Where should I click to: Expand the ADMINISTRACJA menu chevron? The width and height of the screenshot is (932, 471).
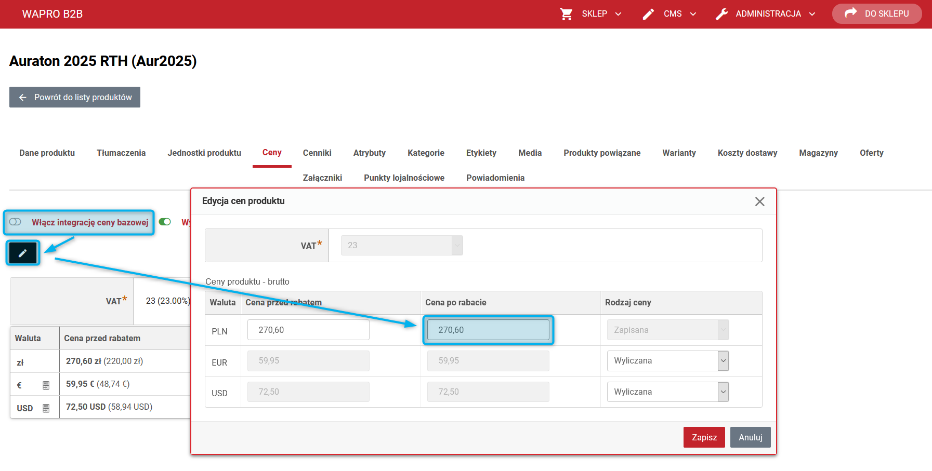[x=812, y=14]
